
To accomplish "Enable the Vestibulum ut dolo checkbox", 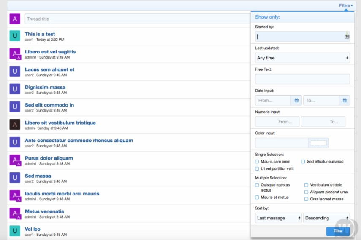I will [306, 185].
